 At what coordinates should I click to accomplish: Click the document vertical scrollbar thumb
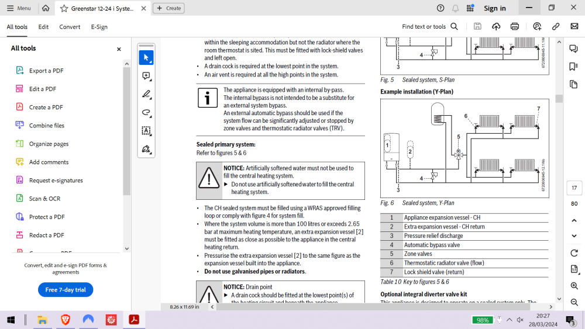tap(559, 98)
